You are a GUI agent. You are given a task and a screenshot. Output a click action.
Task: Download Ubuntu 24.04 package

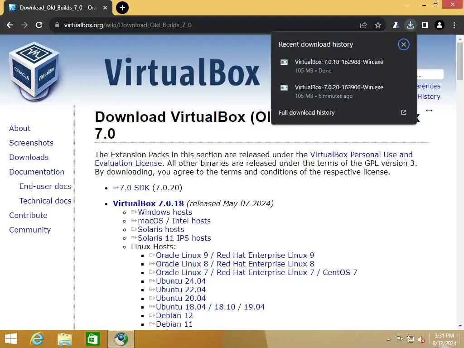tap(181, 281)
